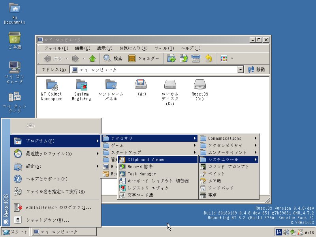Launch ワードパッド wordpad

click(x=229, y=188)
